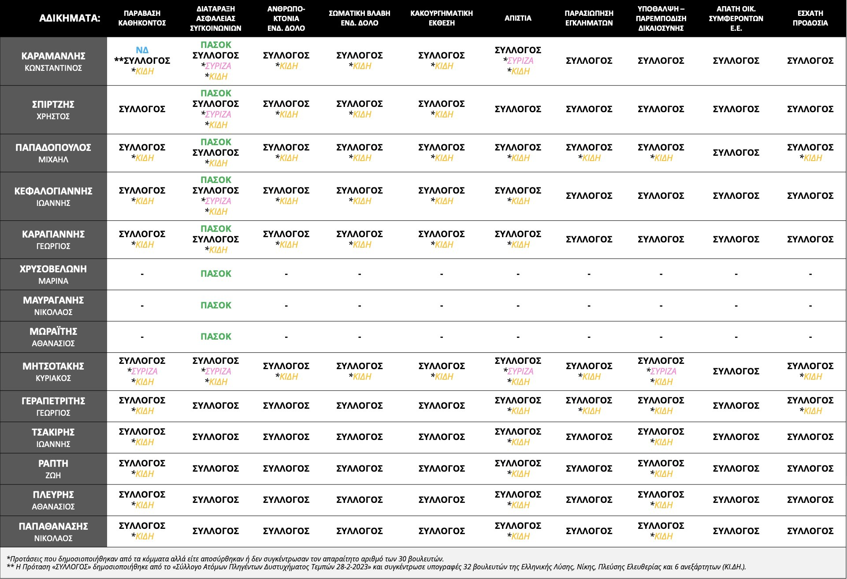The height and width of the screenshot is (579, 847).
Task: Select the ΑΠΑΤΗ ΟΙΚ. ΣΥΜΦΕΡΟΝΤΩΝ Ε.Ε. header
Action: pyautogui.click(x=736, y=18)
